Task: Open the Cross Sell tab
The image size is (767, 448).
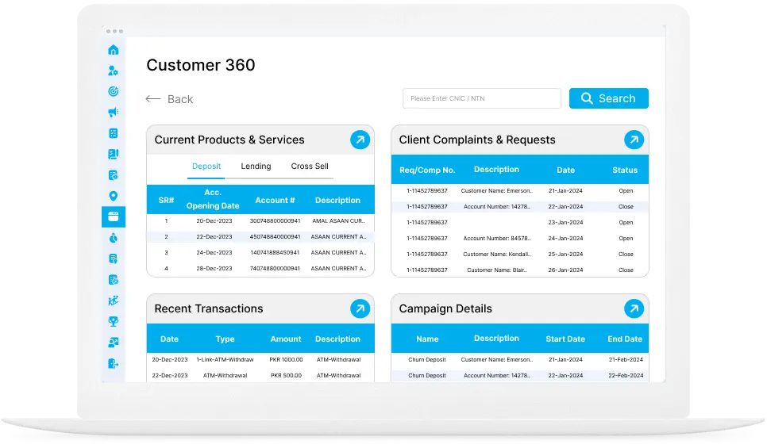Action: (x=310, y=167)
